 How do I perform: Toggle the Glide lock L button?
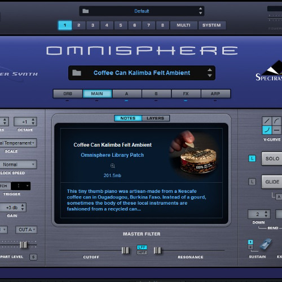pyautogui.click(x=252, y=182)
